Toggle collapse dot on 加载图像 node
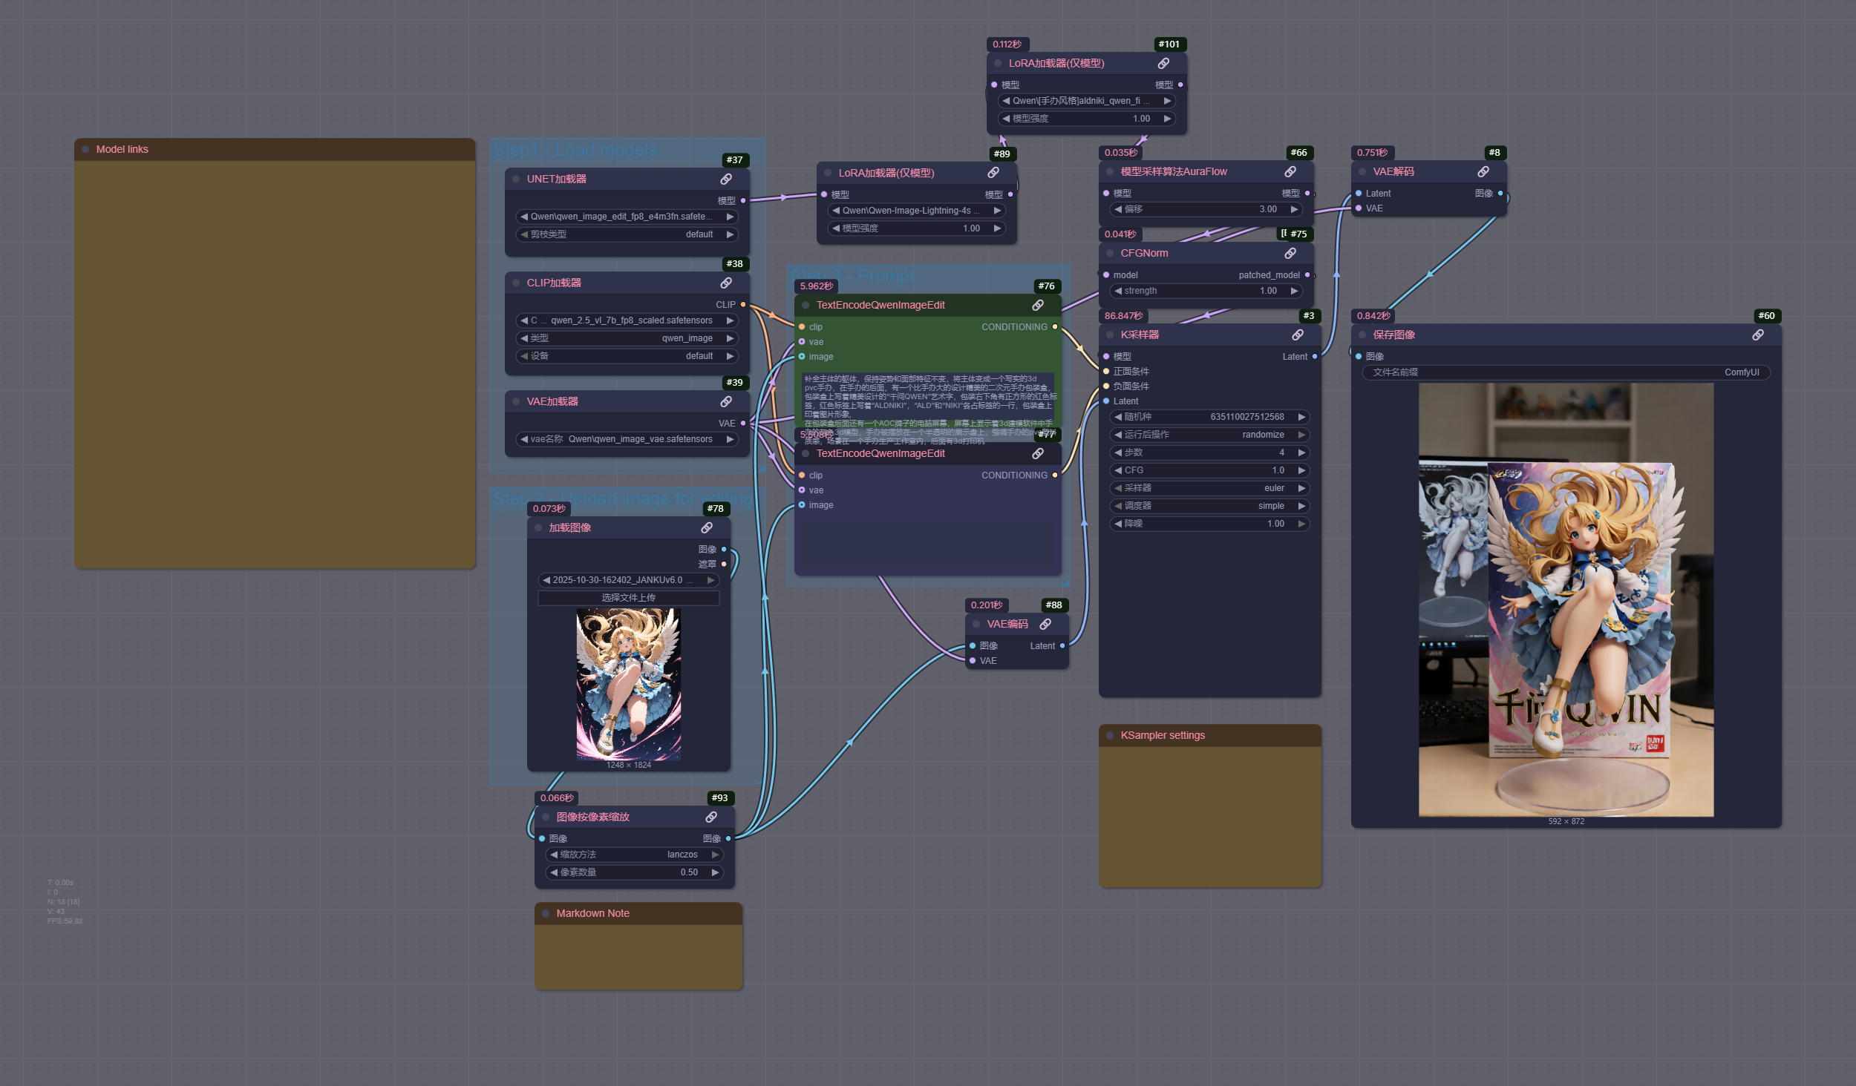This screenshot has height=1086, width=1856. coord(538,527)
